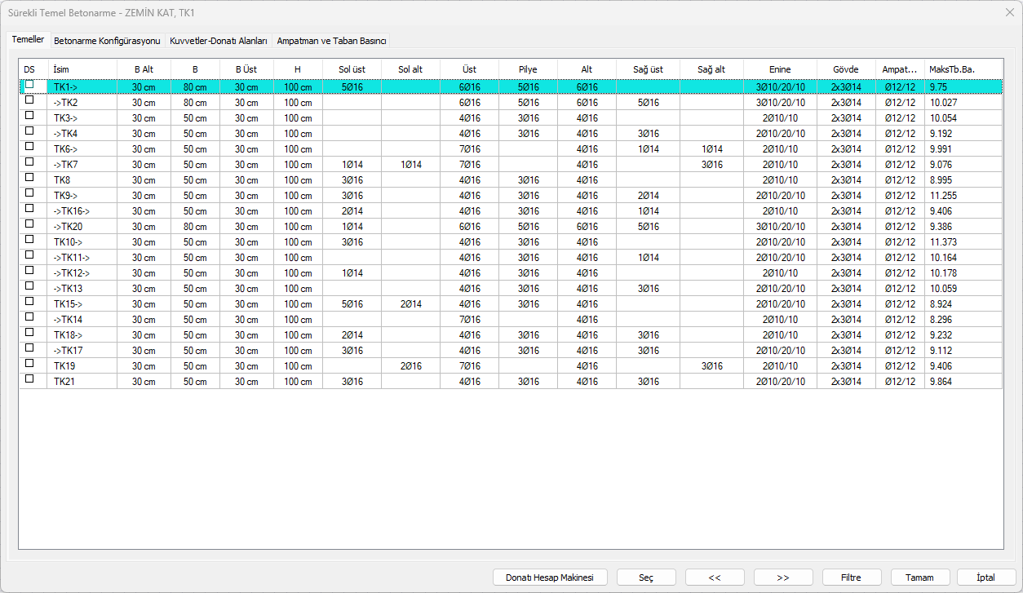1023x593 pixels.
Task: Switch to Kuvvetler-Donatı Alanları tab
Action: (219, 40)
